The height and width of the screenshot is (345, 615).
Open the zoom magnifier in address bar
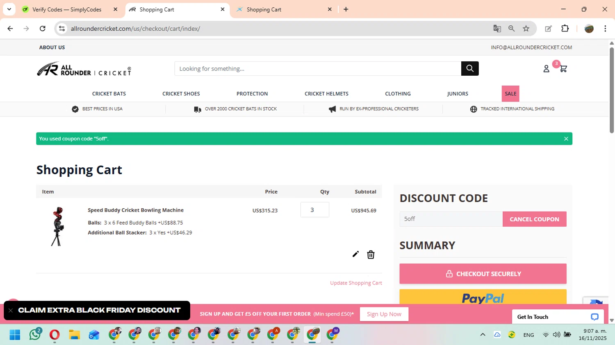coord(511,29)
